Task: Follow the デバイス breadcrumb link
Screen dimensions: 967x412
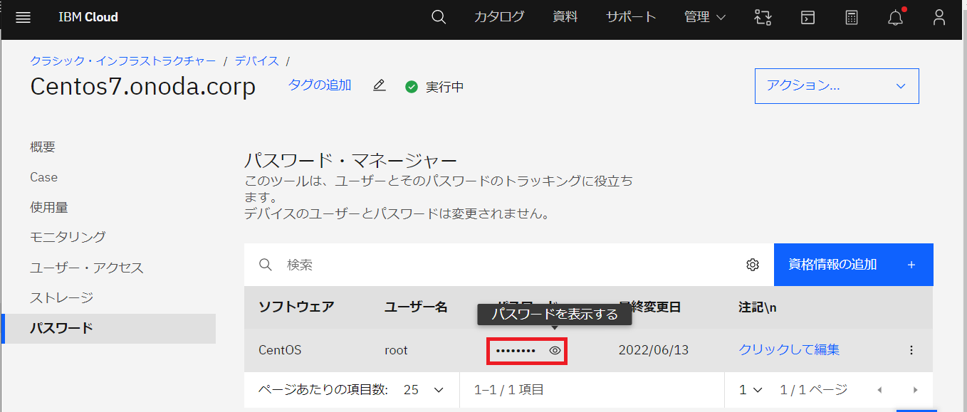Action: [257, 61]
